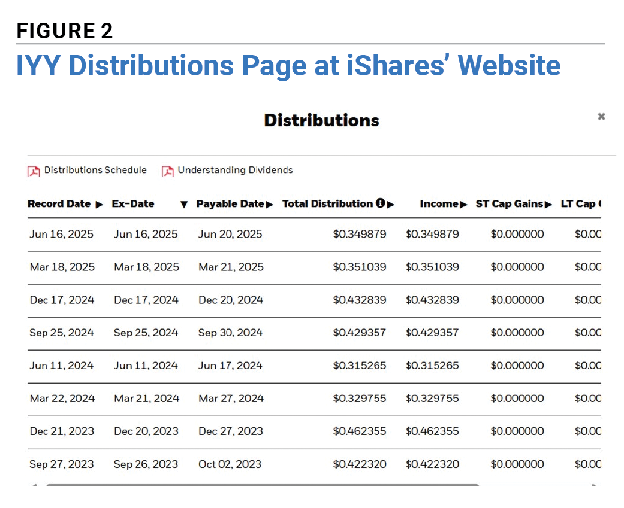Click the PDF icon beside Understanding Dividends
624x508 pixels.
(x=168, y=171)
